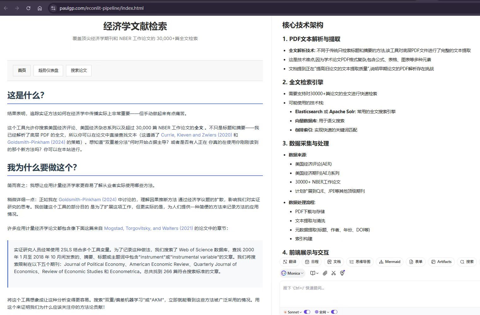Click the scissors screenshot tool icon
This screenshot has width=480, height=315.
[x=334, y=273]
